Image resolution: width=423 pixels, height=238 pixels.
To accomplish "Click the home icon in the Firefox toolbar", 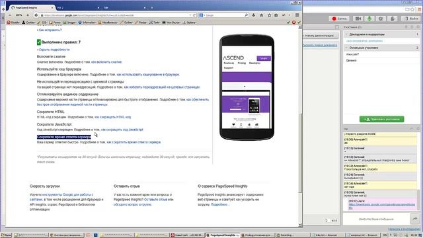I will (x=262, y=15).
